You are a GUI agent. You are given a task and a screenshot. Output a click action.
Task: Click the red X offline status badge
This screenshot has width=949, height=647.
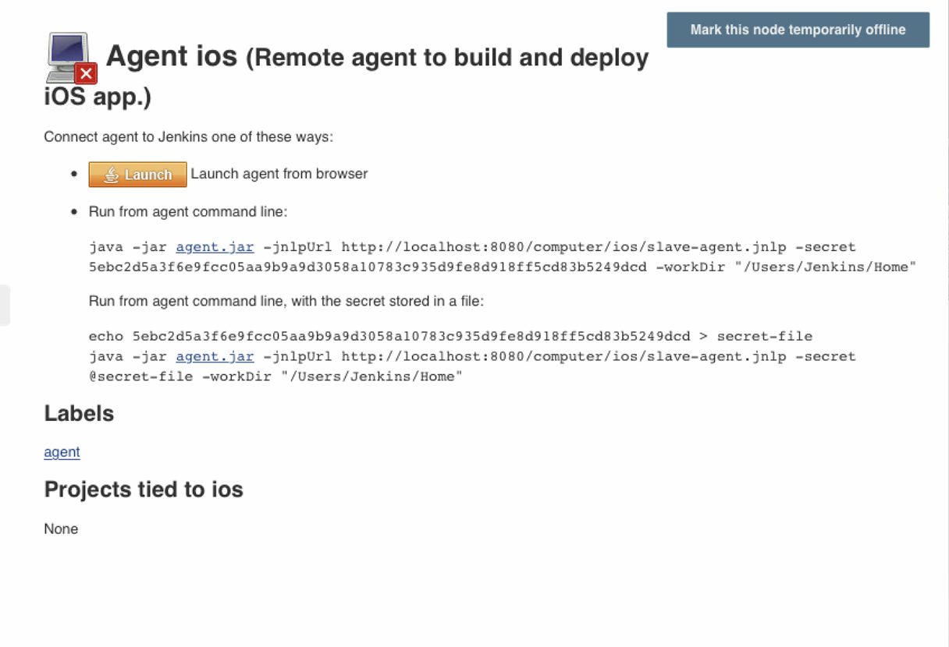(86, 73)
